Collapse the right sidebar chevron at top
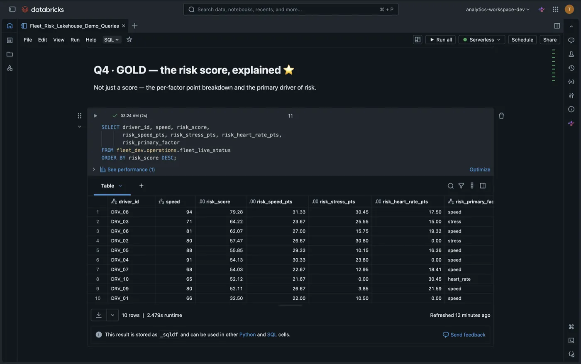581x364 pixels. pos(571,26)
